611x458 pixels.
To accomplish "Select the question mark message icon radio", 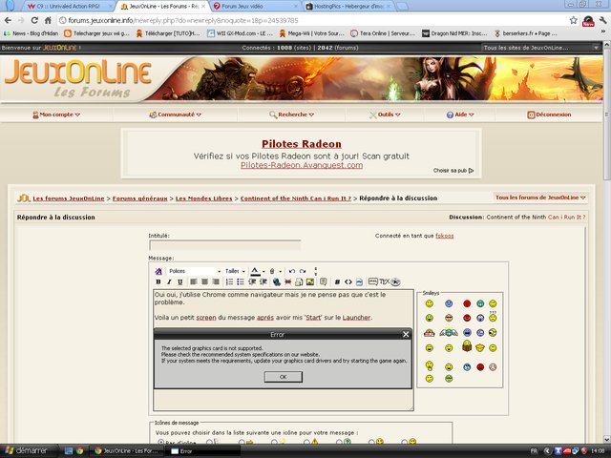I will 339,442.
